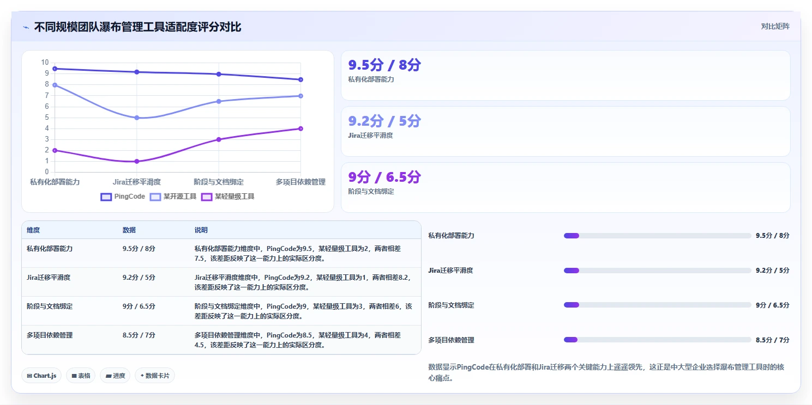Viewport: 812px width, 405px height.
Task: Click PingCode's data point at 私有化部署能力
Action: [55, 69]
